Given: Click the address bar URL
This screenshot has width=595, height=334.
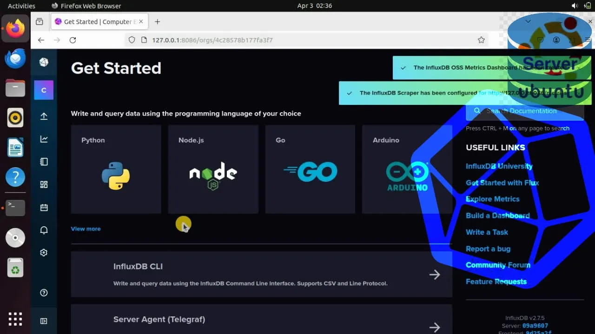Looking at the screenshot, I should [212, 40].
